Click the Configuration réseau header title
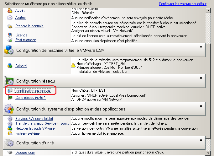 tap(35, 81)
